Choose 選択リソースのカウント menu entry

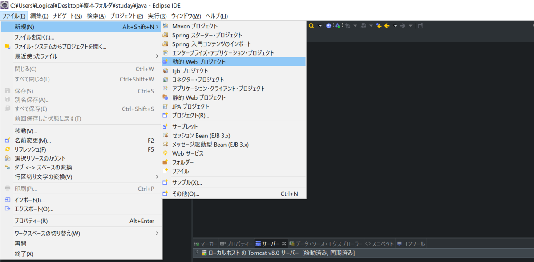click(81, 158)
